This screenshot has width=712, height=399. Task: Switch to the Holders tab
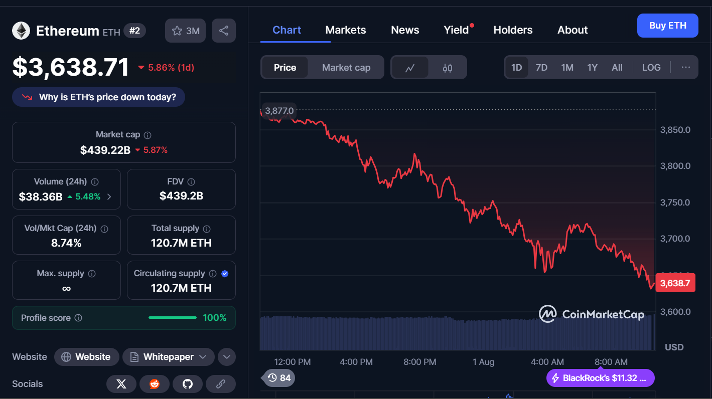click(x=513, y=30)
